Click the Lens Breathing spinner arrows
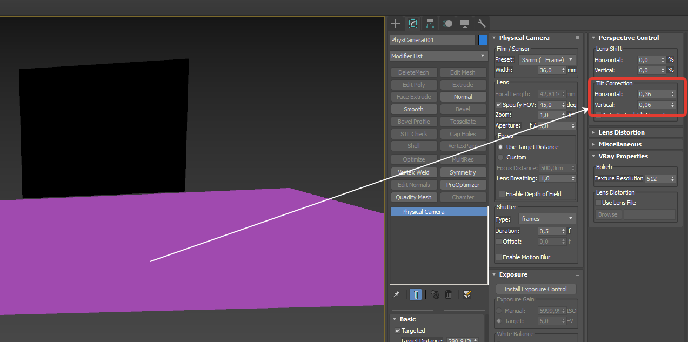This screenshot has height=342, width=688. coord(573,178)
